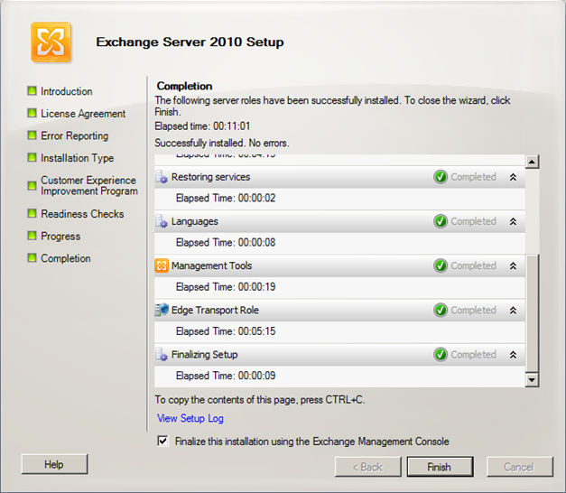Click the Help button
This screenshot has height=493, width=566.
click(54, 464)
